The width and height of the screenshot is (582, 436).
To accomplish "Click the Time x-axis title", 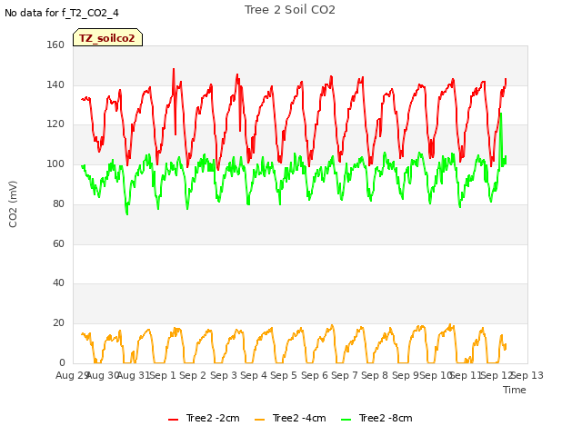I will pos(515,390).
